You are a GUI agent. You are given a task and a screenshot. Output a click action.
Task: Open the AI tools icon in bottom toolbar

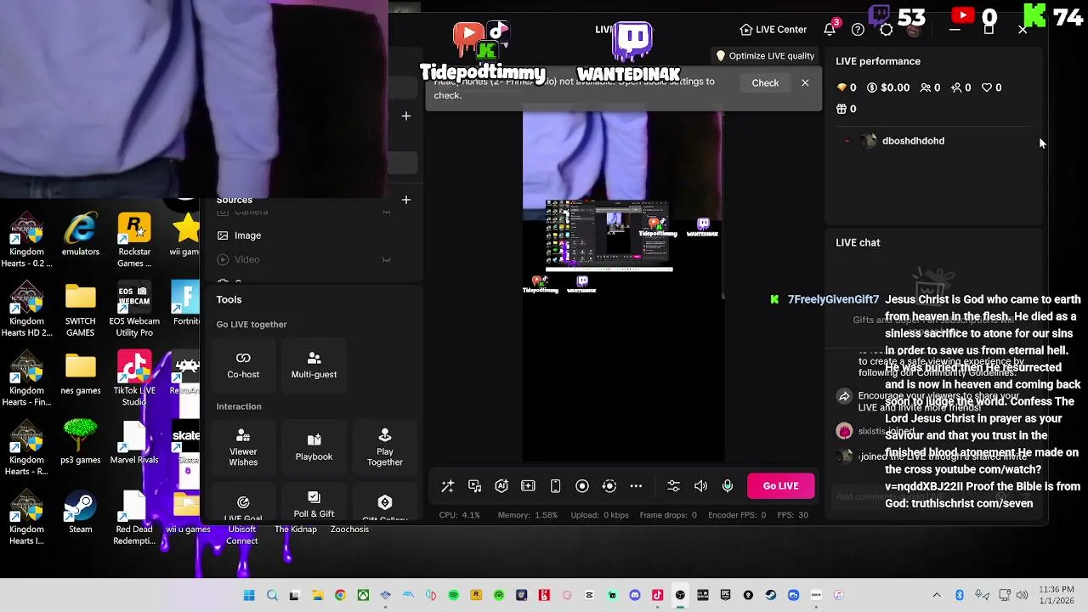501,486
